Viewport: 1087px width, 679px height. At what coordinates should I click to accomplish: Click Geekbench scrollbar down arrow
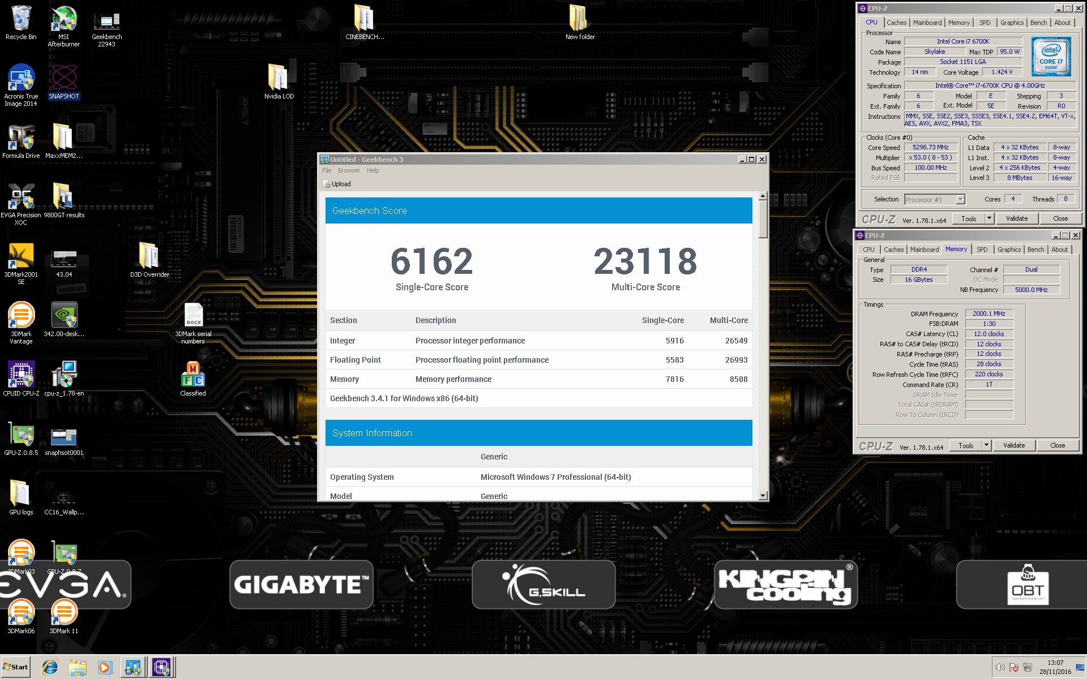pos(763,496)
